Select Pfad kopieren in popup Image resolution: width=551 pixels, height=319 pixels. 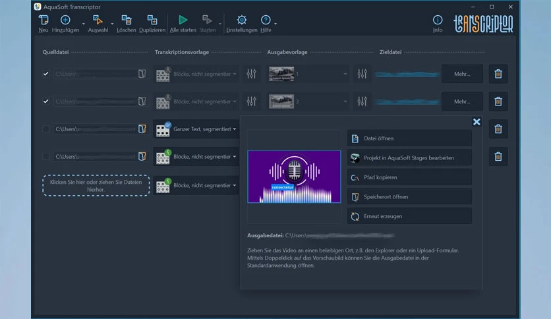click(x=409, y=177)
